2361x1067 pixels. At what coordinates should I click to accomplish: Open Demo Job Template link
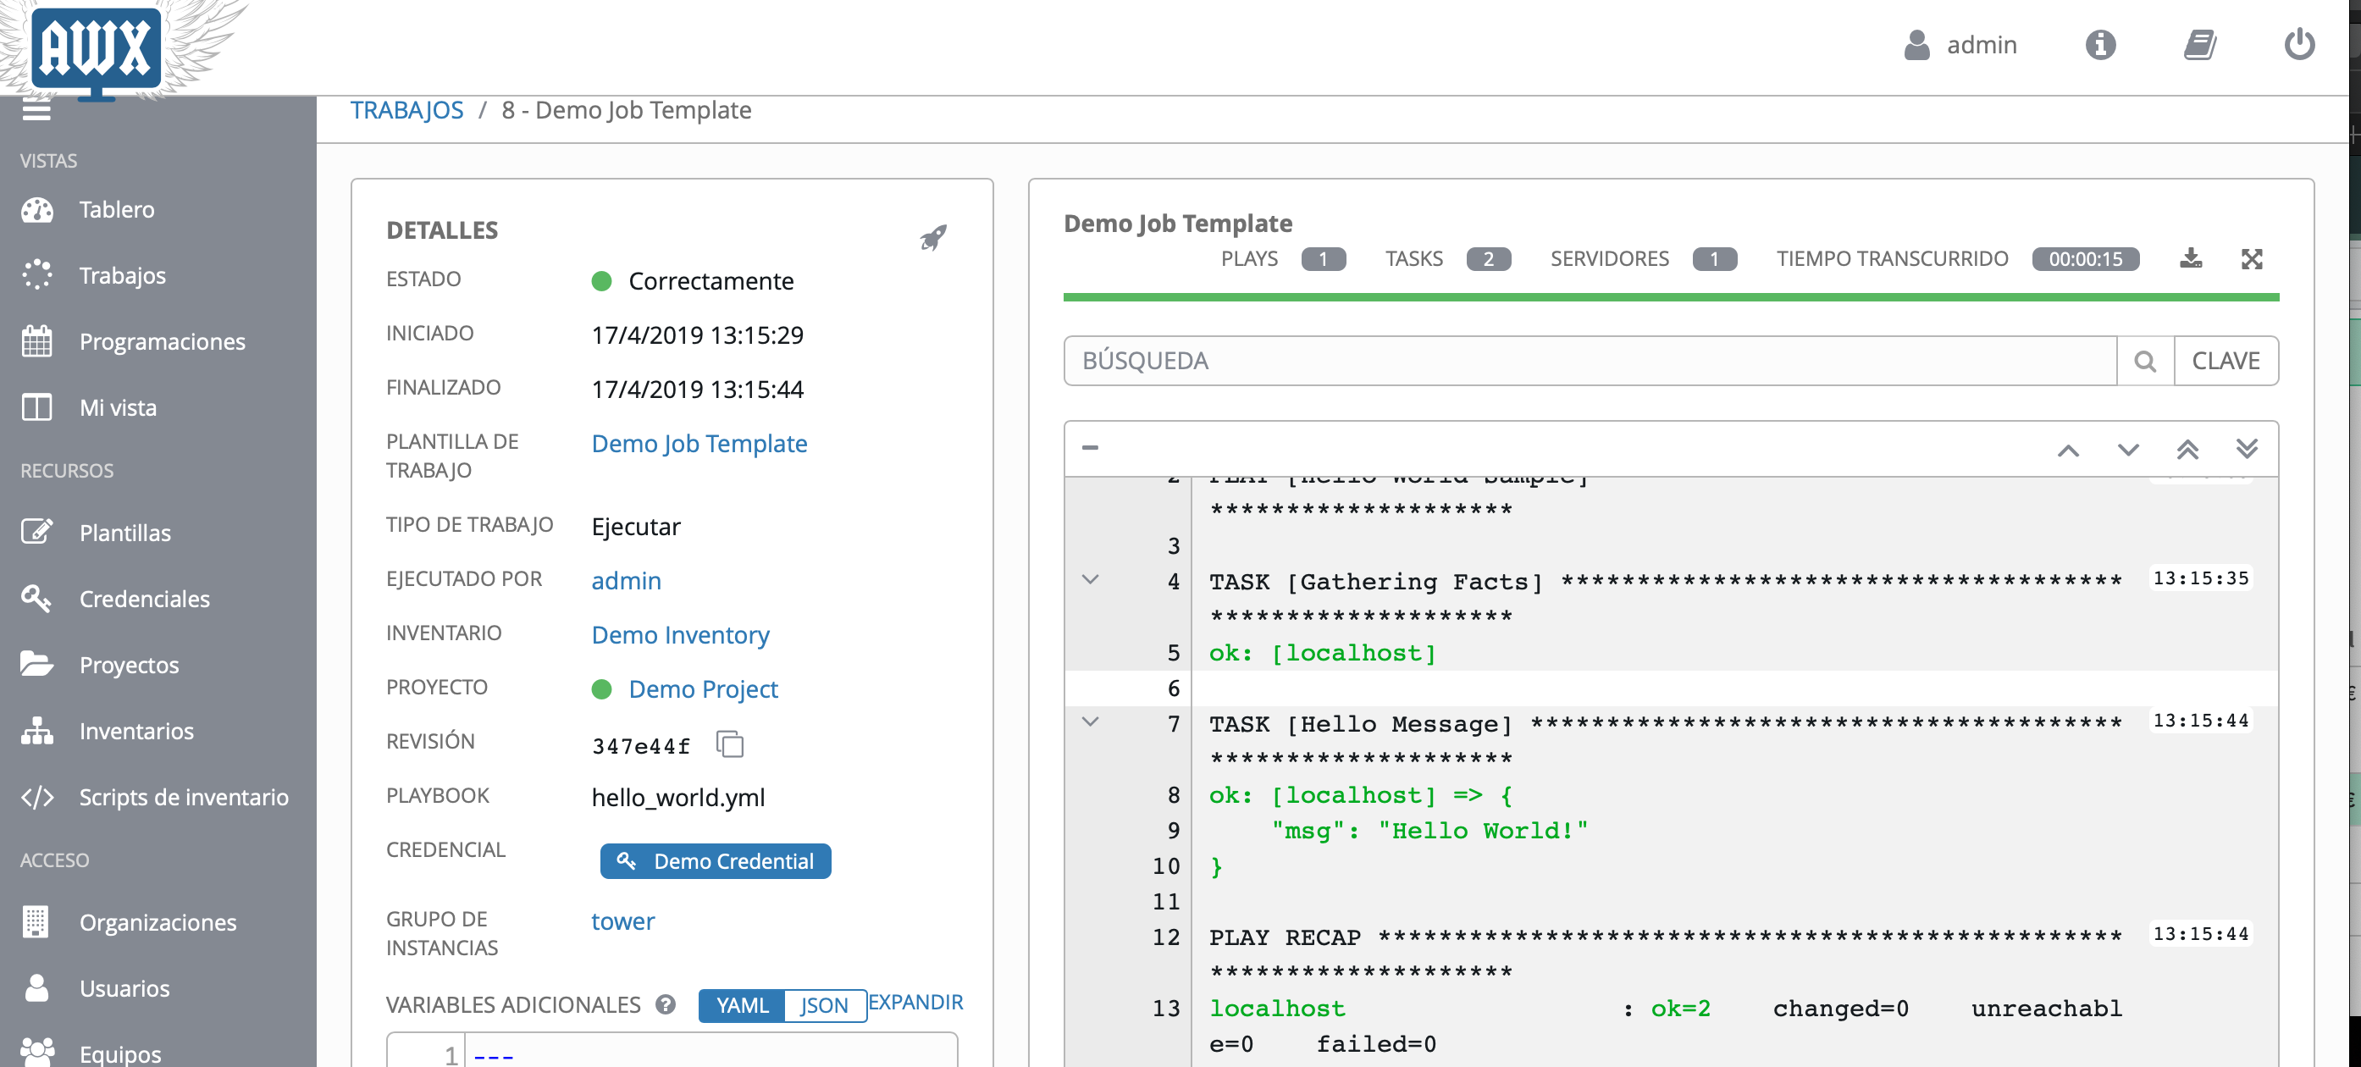[699, 442]
